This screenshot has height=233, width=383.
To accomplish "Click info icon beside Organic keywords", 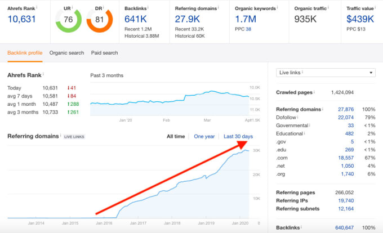I will point(277,7).
